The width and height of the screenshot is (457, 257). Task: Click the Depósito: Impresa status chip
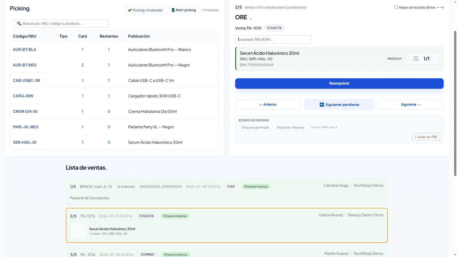tap(290, 127)
